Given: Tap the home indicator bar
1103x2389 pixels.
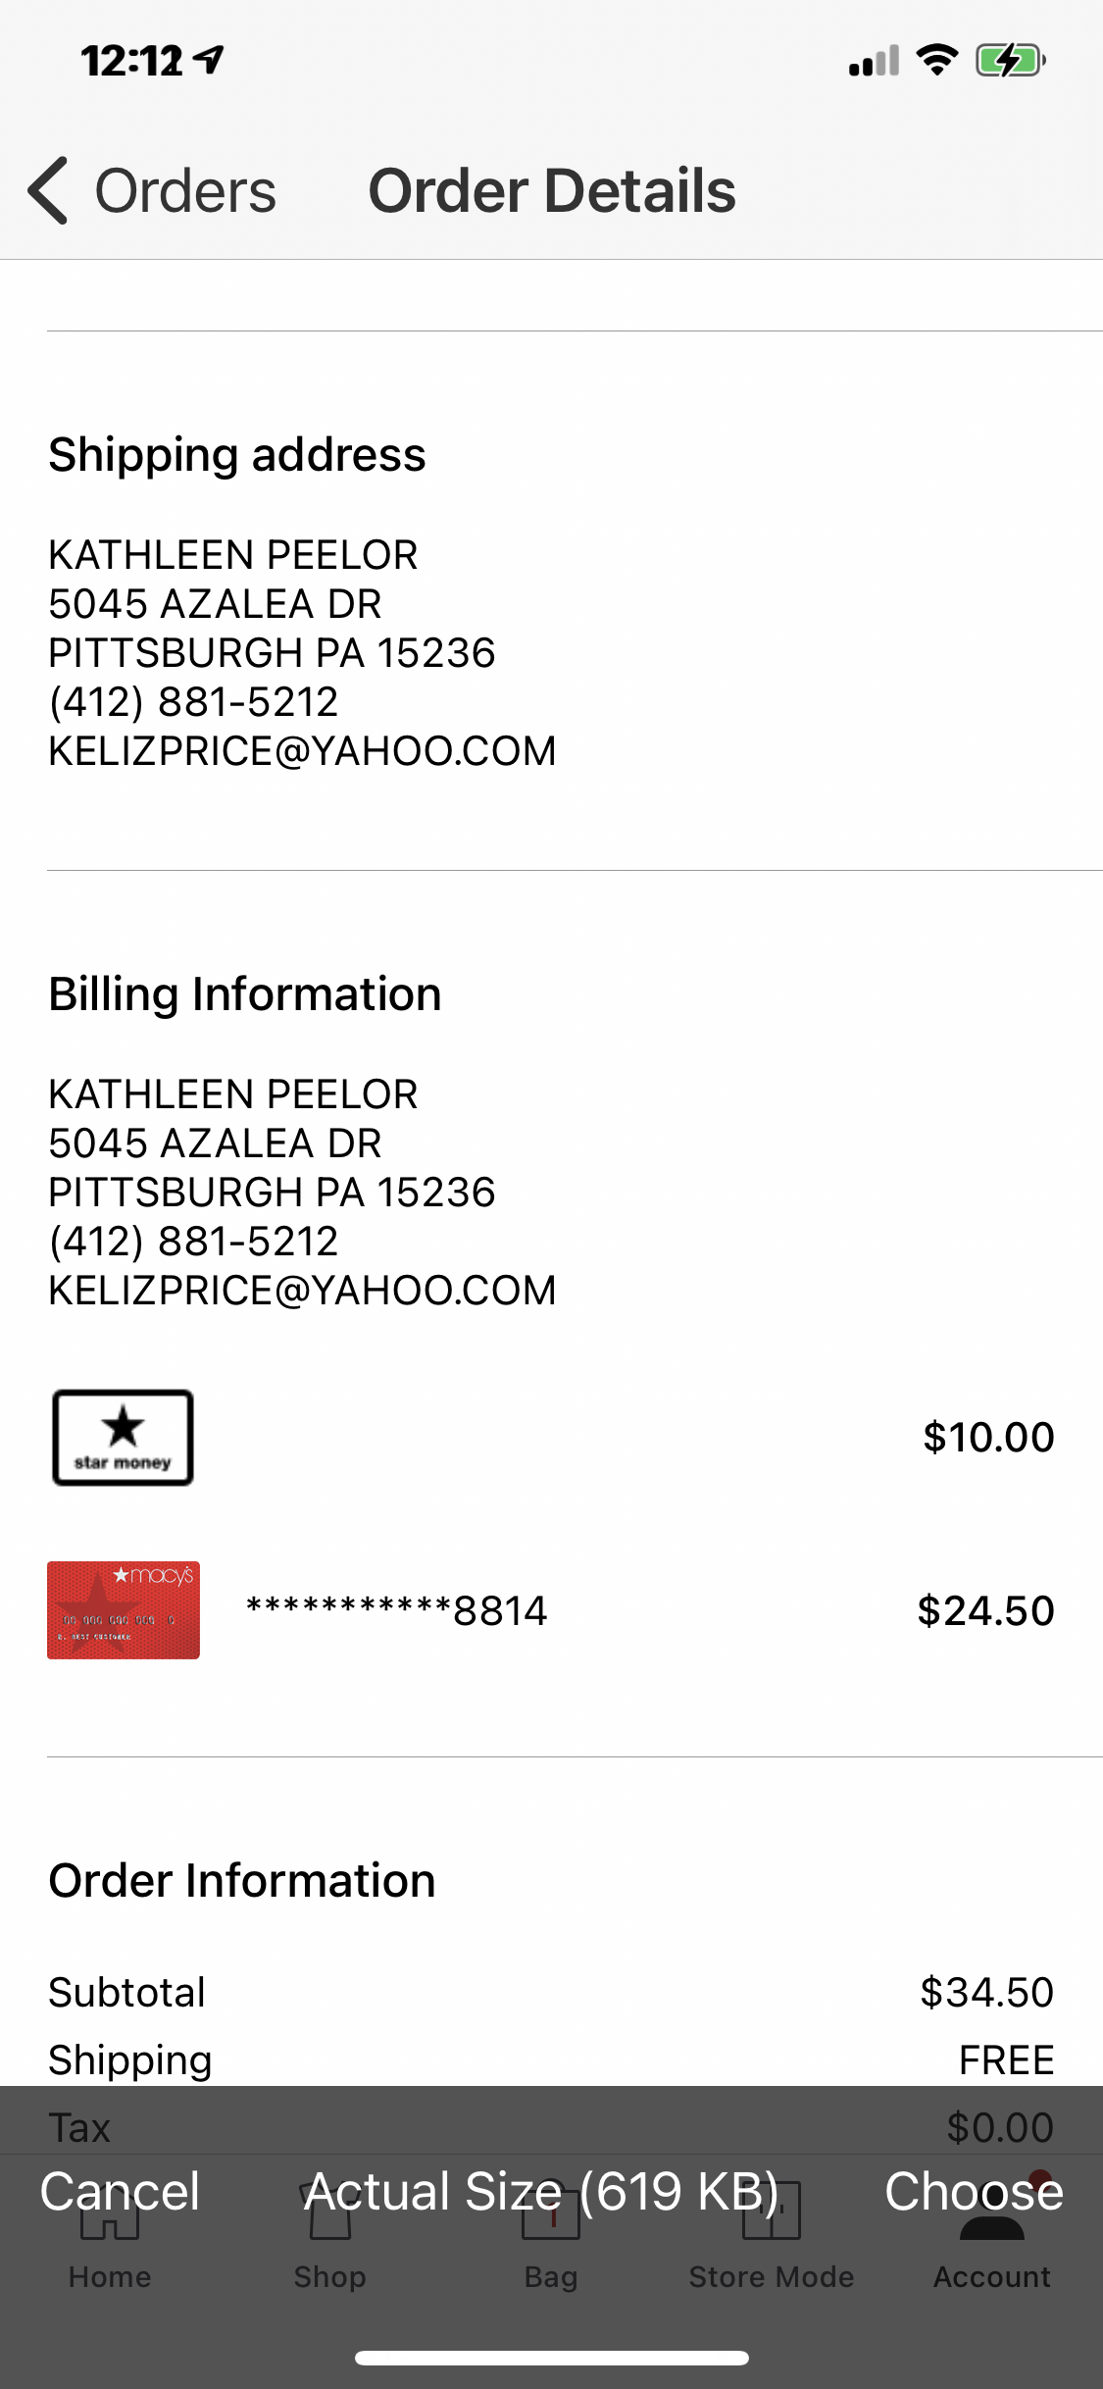Looking at the screenshot, I should point(551,2358).
